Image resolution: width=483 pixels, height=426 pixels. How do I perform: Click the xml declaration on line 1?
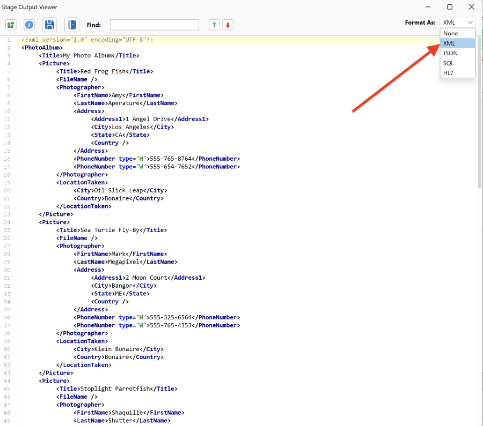coord(87,40)
